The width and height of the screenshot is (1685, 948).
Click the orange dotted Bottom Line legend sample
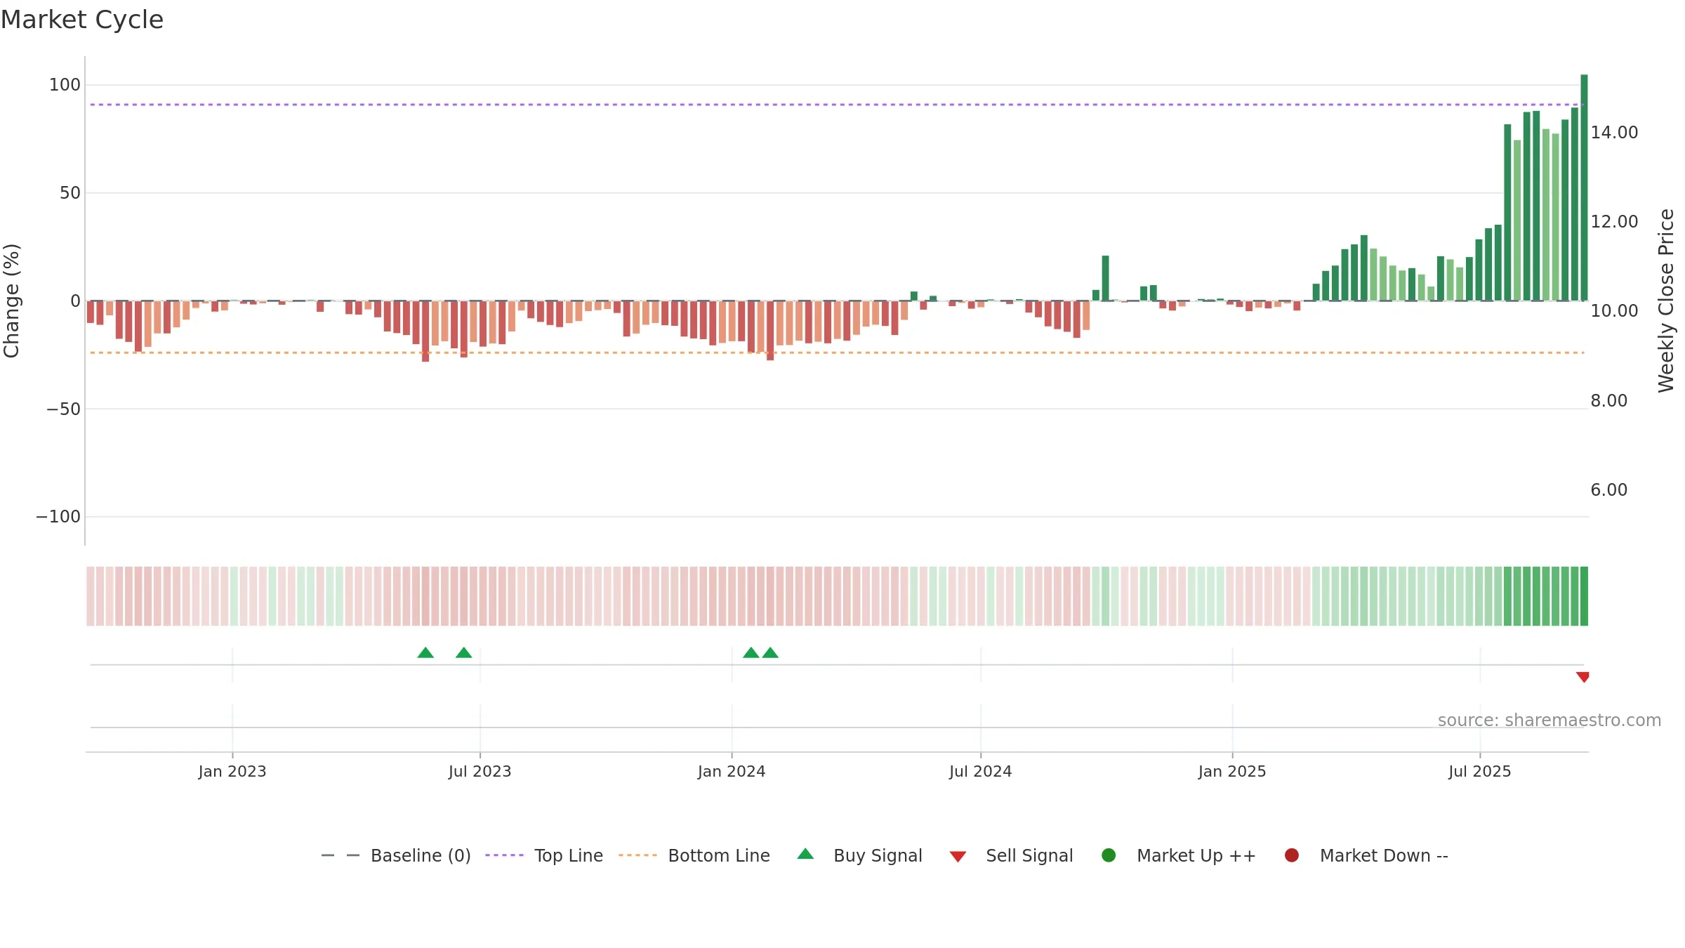(x=637, y=855)
